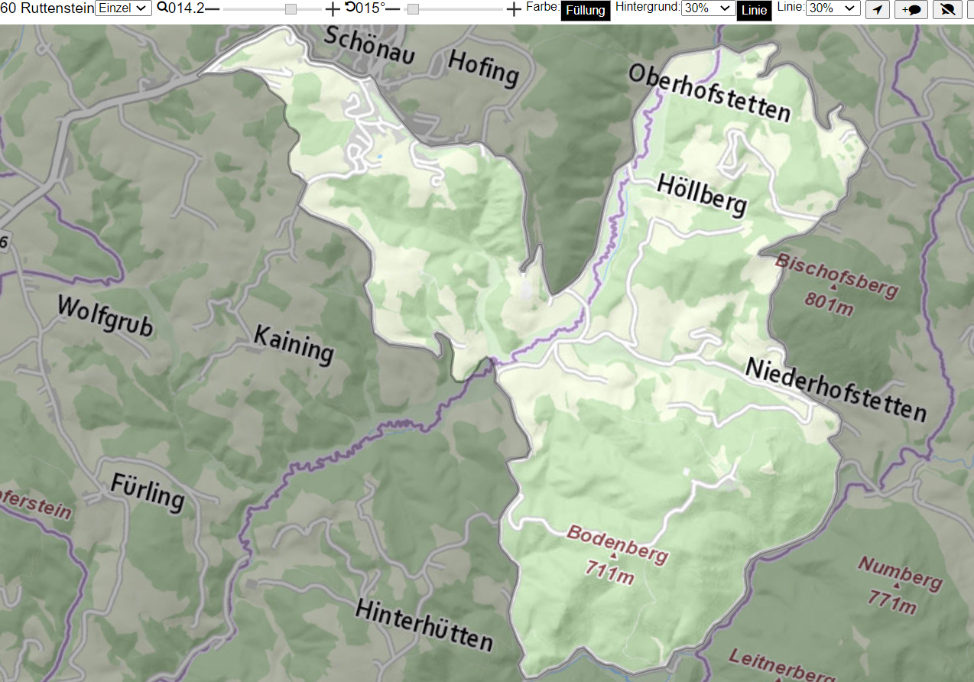This screenshot has width=974, height=682.
Task: Click the rotation slider handle
Action: point(413,9)
